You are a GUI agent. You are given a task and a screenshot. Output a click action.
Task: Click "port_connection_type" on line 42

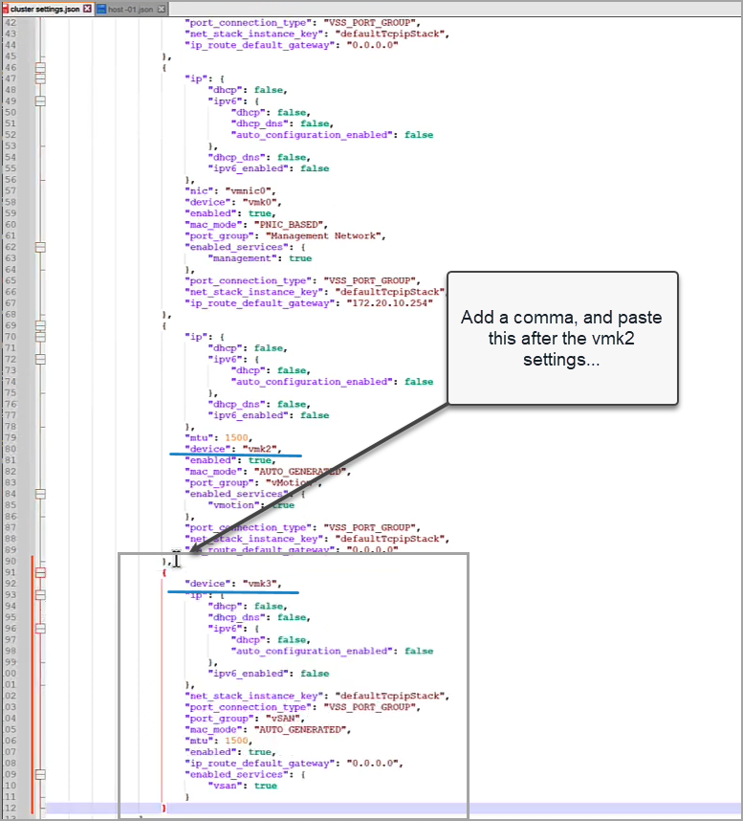(x=248, y=23)
